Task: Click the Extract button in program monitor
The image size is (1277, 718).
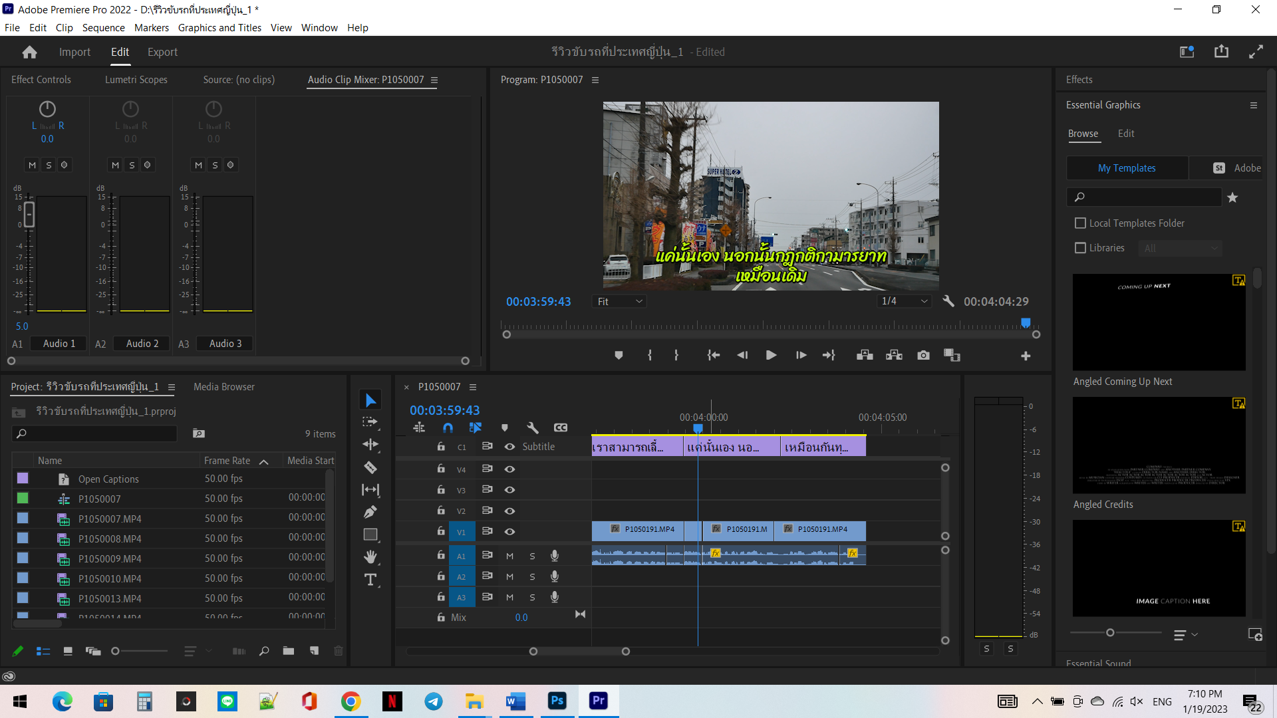Action: [x=894, y=356]
